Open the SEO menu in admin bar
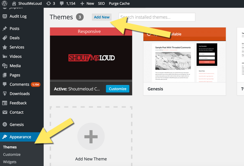244x166 pixels. pyautogui.click(x=101, y=3)
